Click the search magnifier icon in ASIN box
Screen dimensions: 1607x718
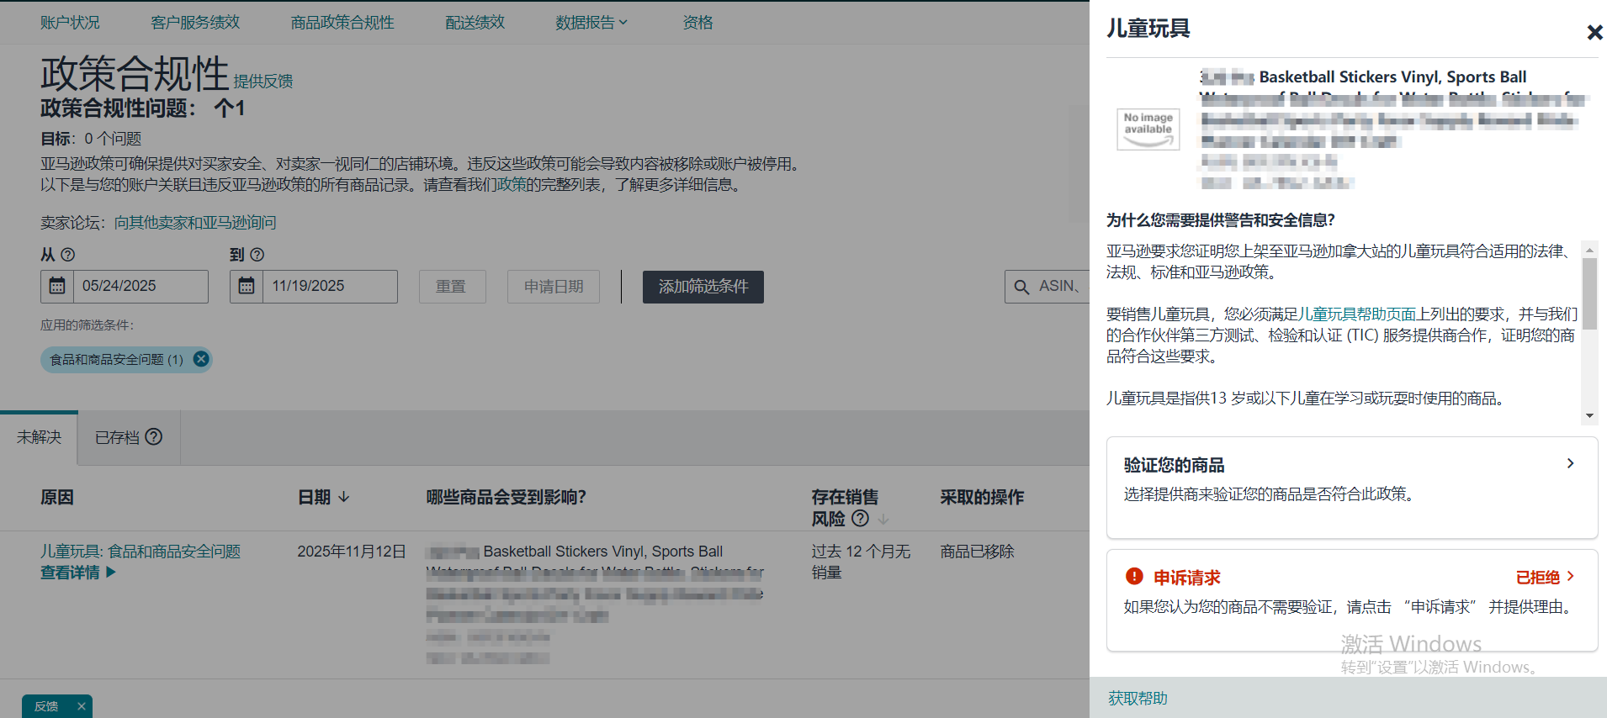pyautogui.click(x=1021, y=288)
